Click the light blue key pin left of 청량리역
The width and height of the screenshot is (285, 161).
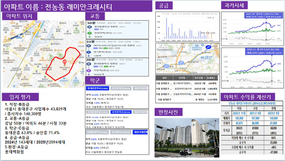[181, 63]
